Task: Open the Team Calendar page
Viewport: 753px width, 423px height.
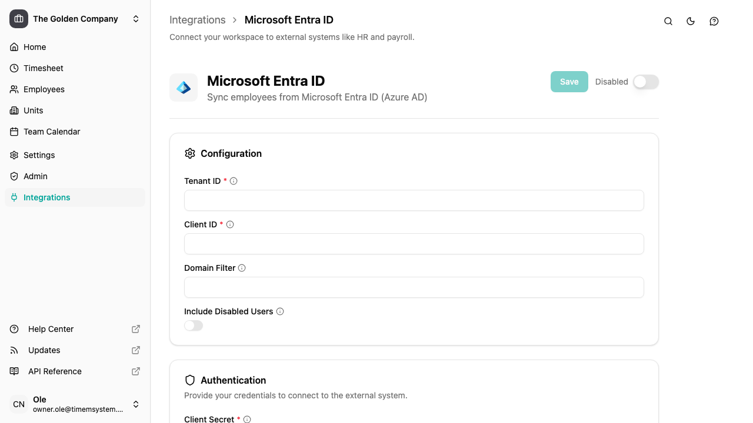Action: click(x=52, y=132)
